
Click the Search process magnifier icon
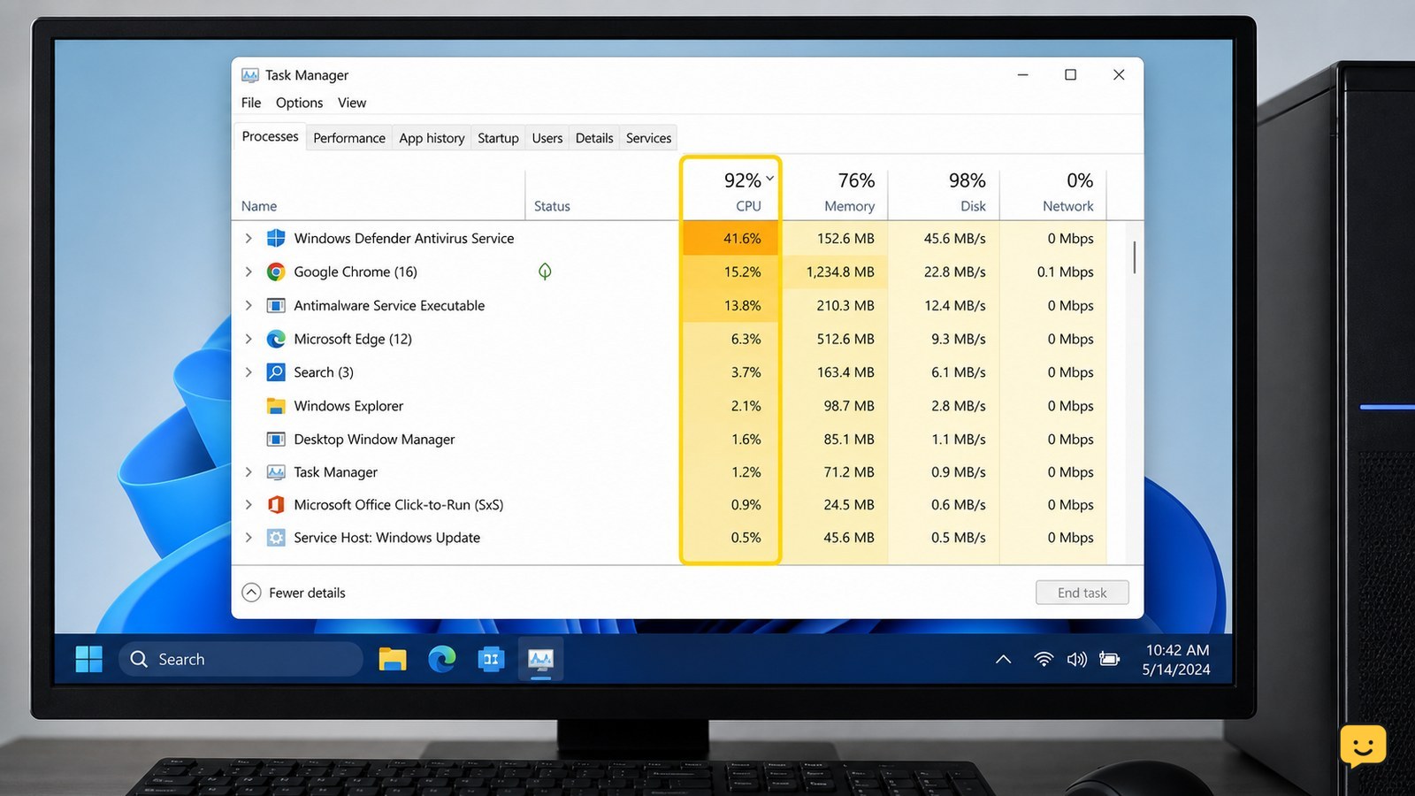tap(276, 372)
